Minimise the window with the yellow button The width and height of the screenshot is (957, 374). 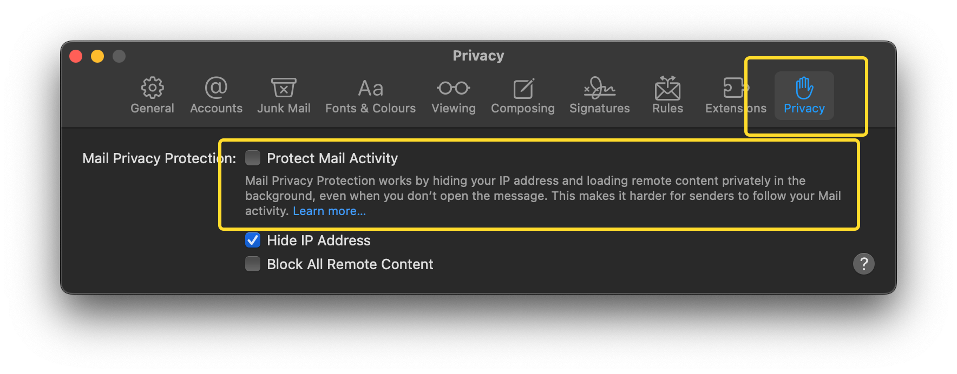(x=97, y=56)
